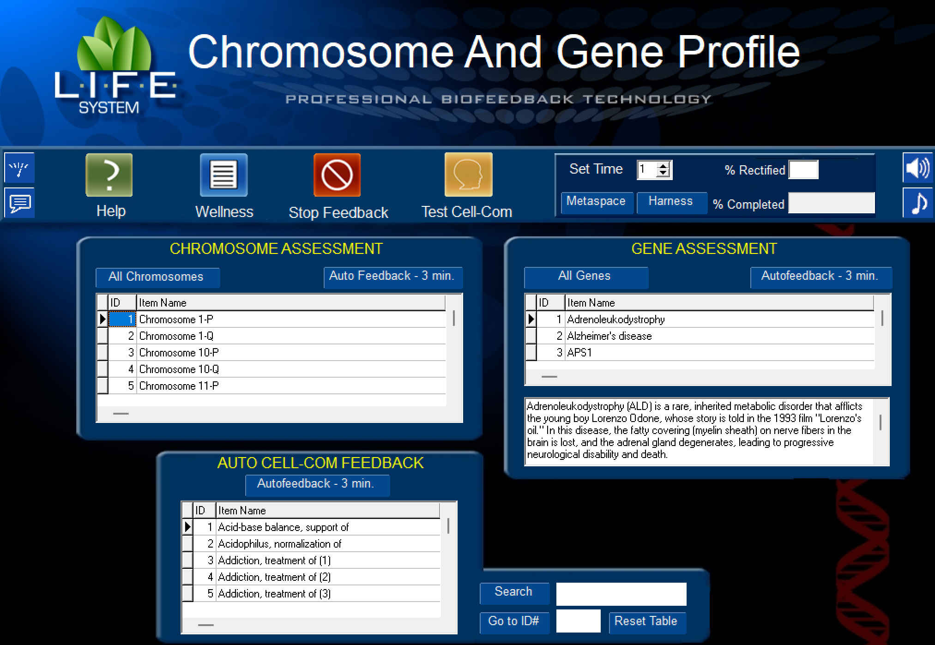Select All Chromosomes

point(157,277)
